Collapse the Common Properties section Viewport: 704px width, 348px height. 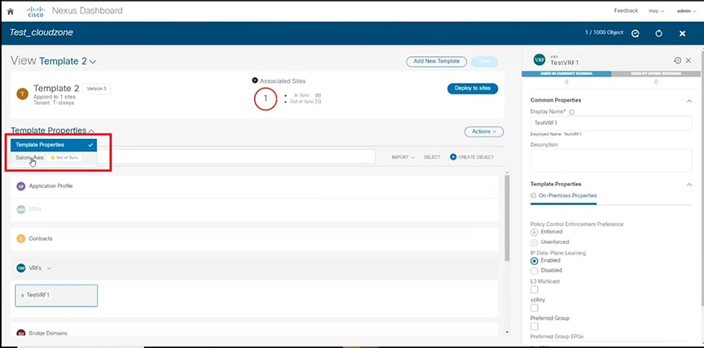(x=689, y=101)
